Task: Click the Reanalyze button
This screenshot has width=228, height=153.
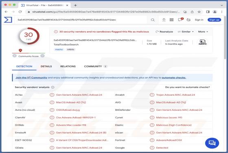Action: (164, 32)
